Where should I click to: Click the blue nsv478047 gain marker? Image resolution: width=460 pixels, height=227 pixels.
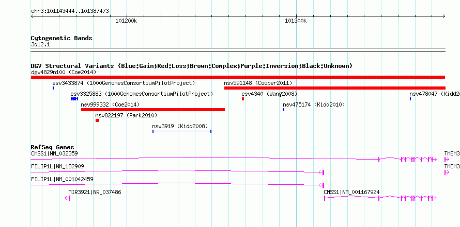click(x=410, y=99)
